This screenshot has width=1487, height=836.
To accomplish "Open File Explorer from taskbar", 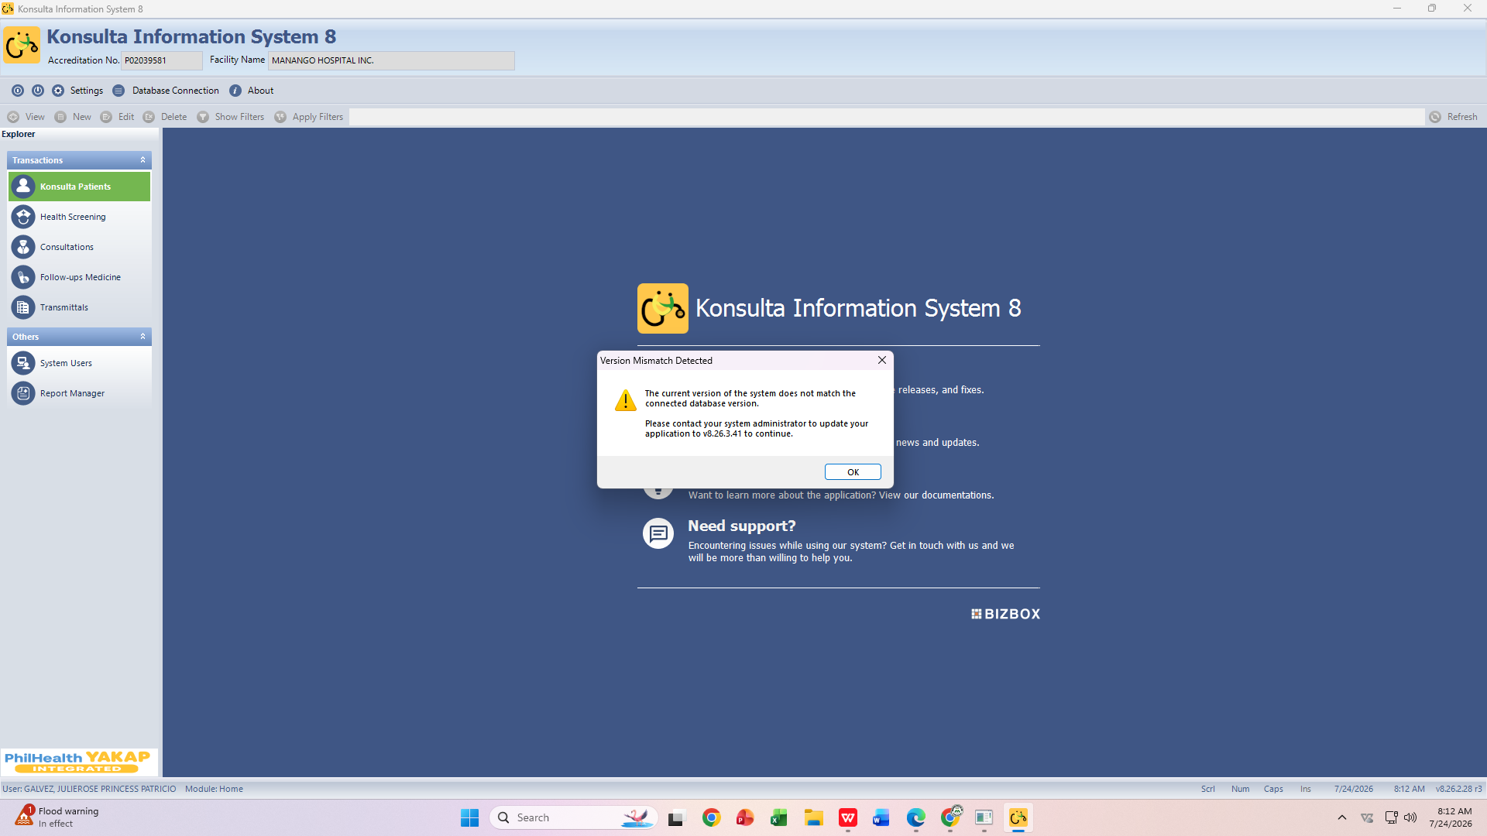I will click(813, 817).
